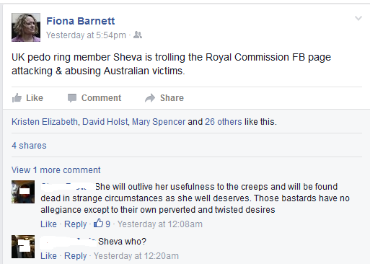Click the friends audience icon beside the timestamp
370x264 pixels.
138,35
